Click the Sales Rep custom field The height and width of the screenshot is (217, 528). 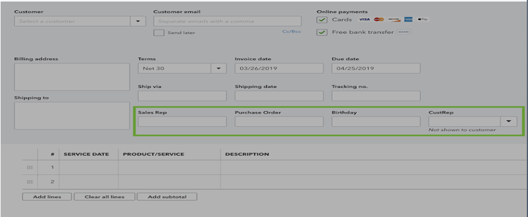182,122
